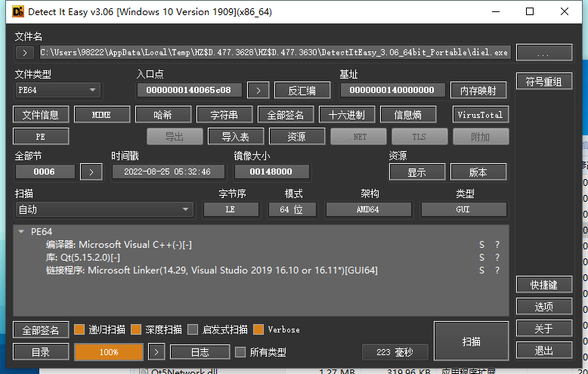The width and height of the screenshot is (588, 374).
Task: Enable the 启发式扫描 checkbox
Action: [x=193, y=329]
